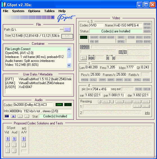
Task: Click the pic size field showing 704 x 416
Action: click(101, 89)
